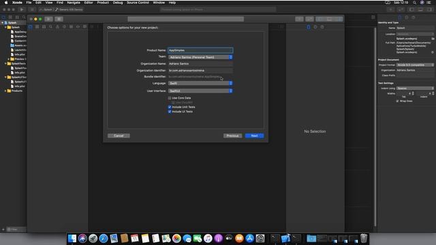The image size is (436, 245).
Task: Open Calendar icon in the Dock
Action: tap(135, 238)
